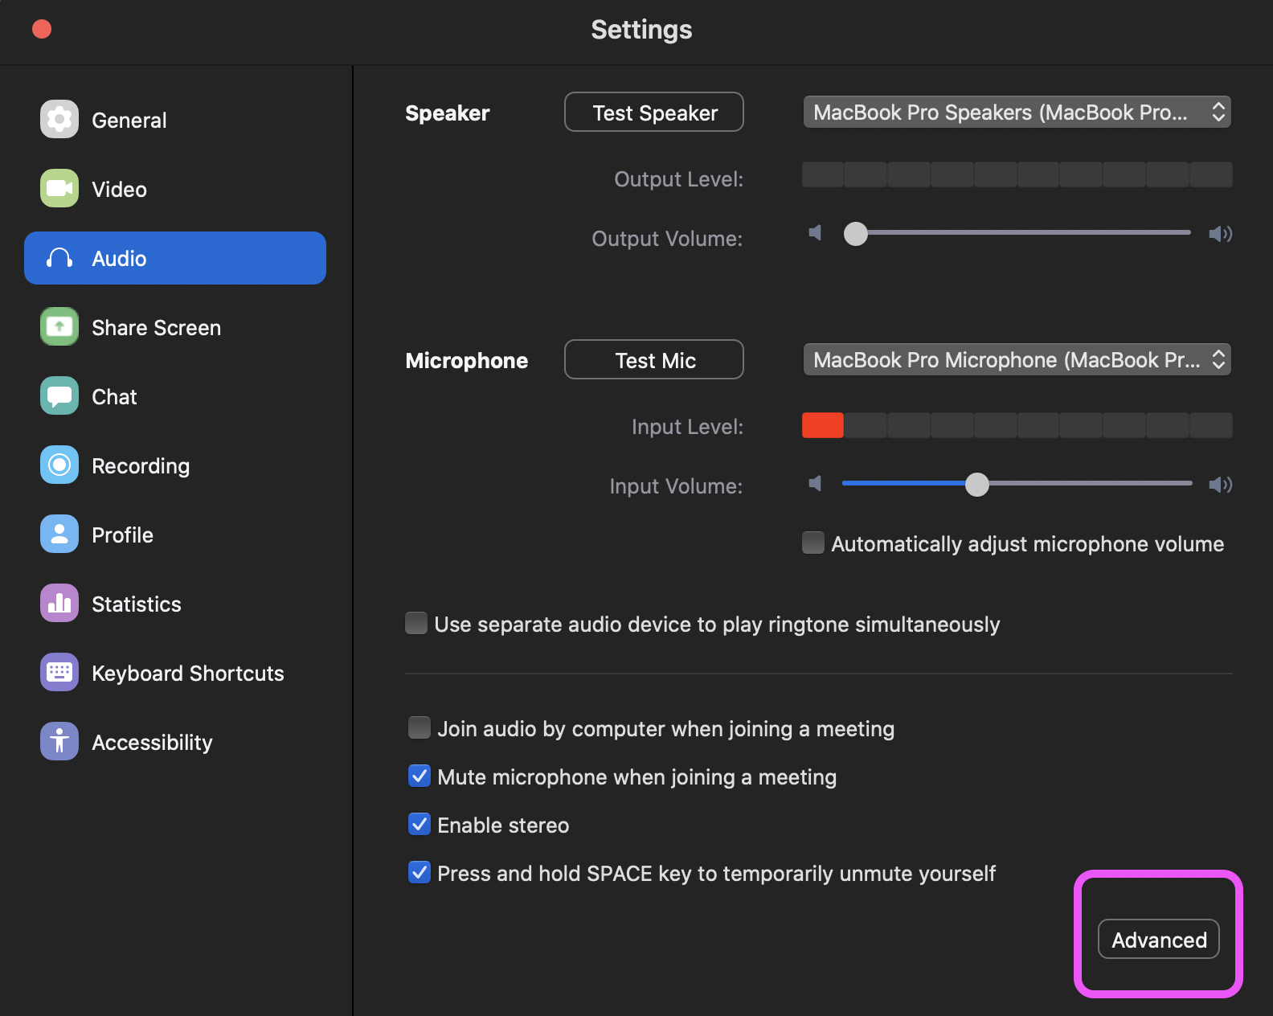This screenshot has width=1273, height=1016.
Task: Click the red input level meter
Action: coord(823,425)
